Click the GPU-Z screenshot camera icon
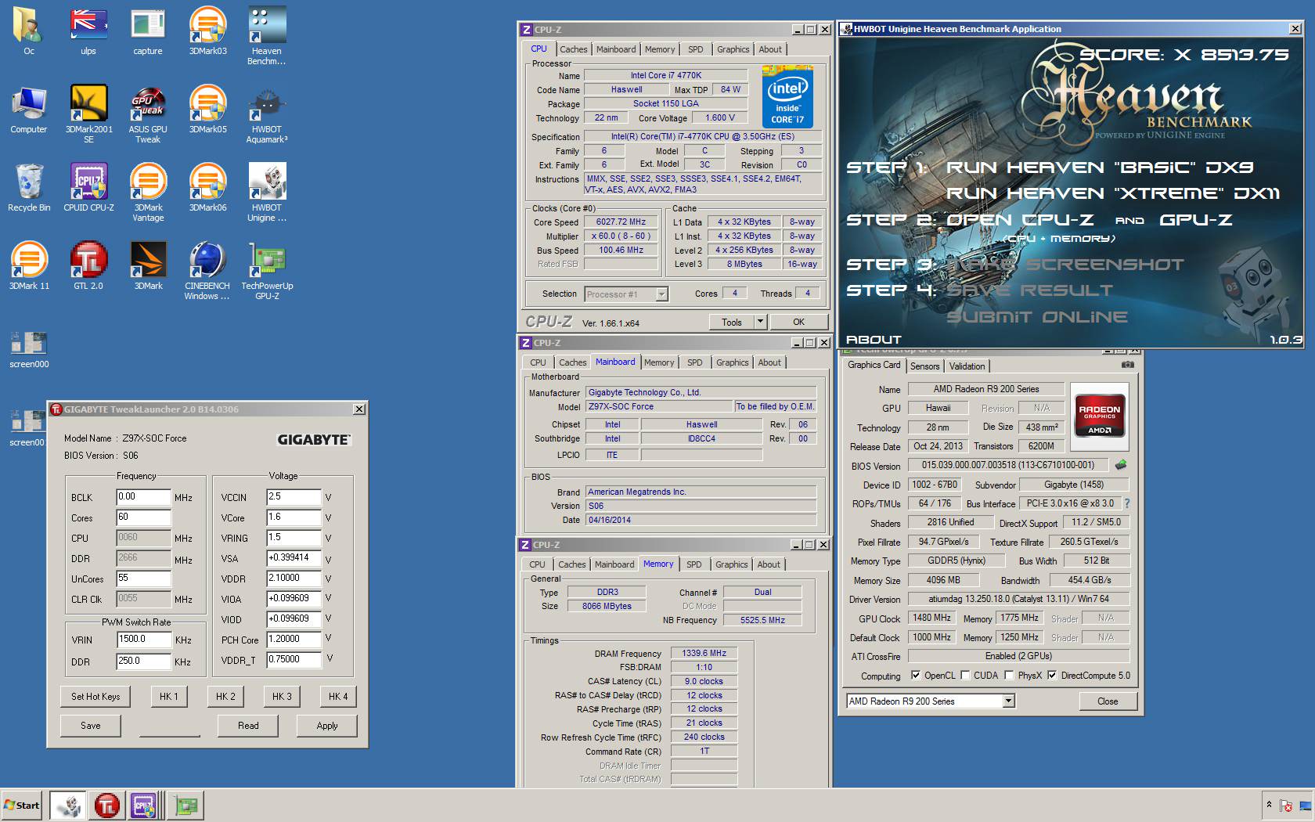Image resolution: width=1315 pixels, height=822 pixels. coord(1127,365)
